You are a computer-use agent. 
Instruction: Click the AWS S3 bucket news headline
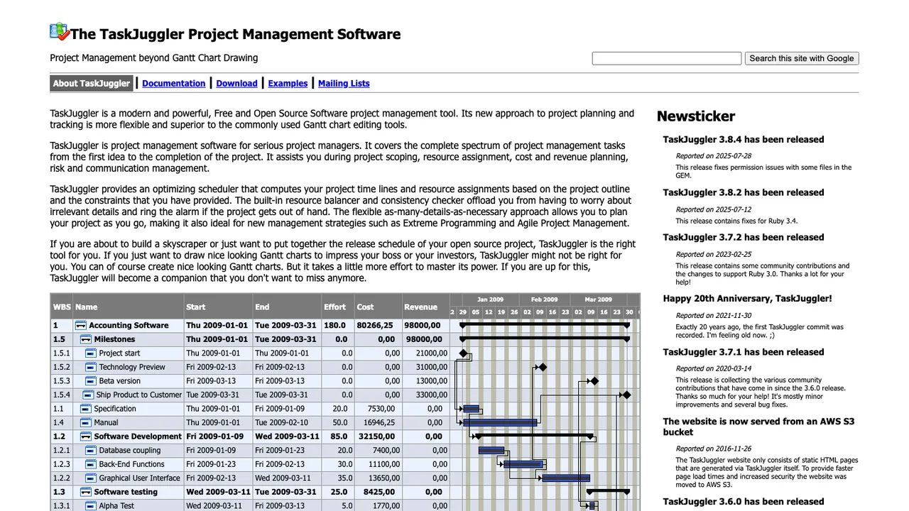tap(758, 427)
